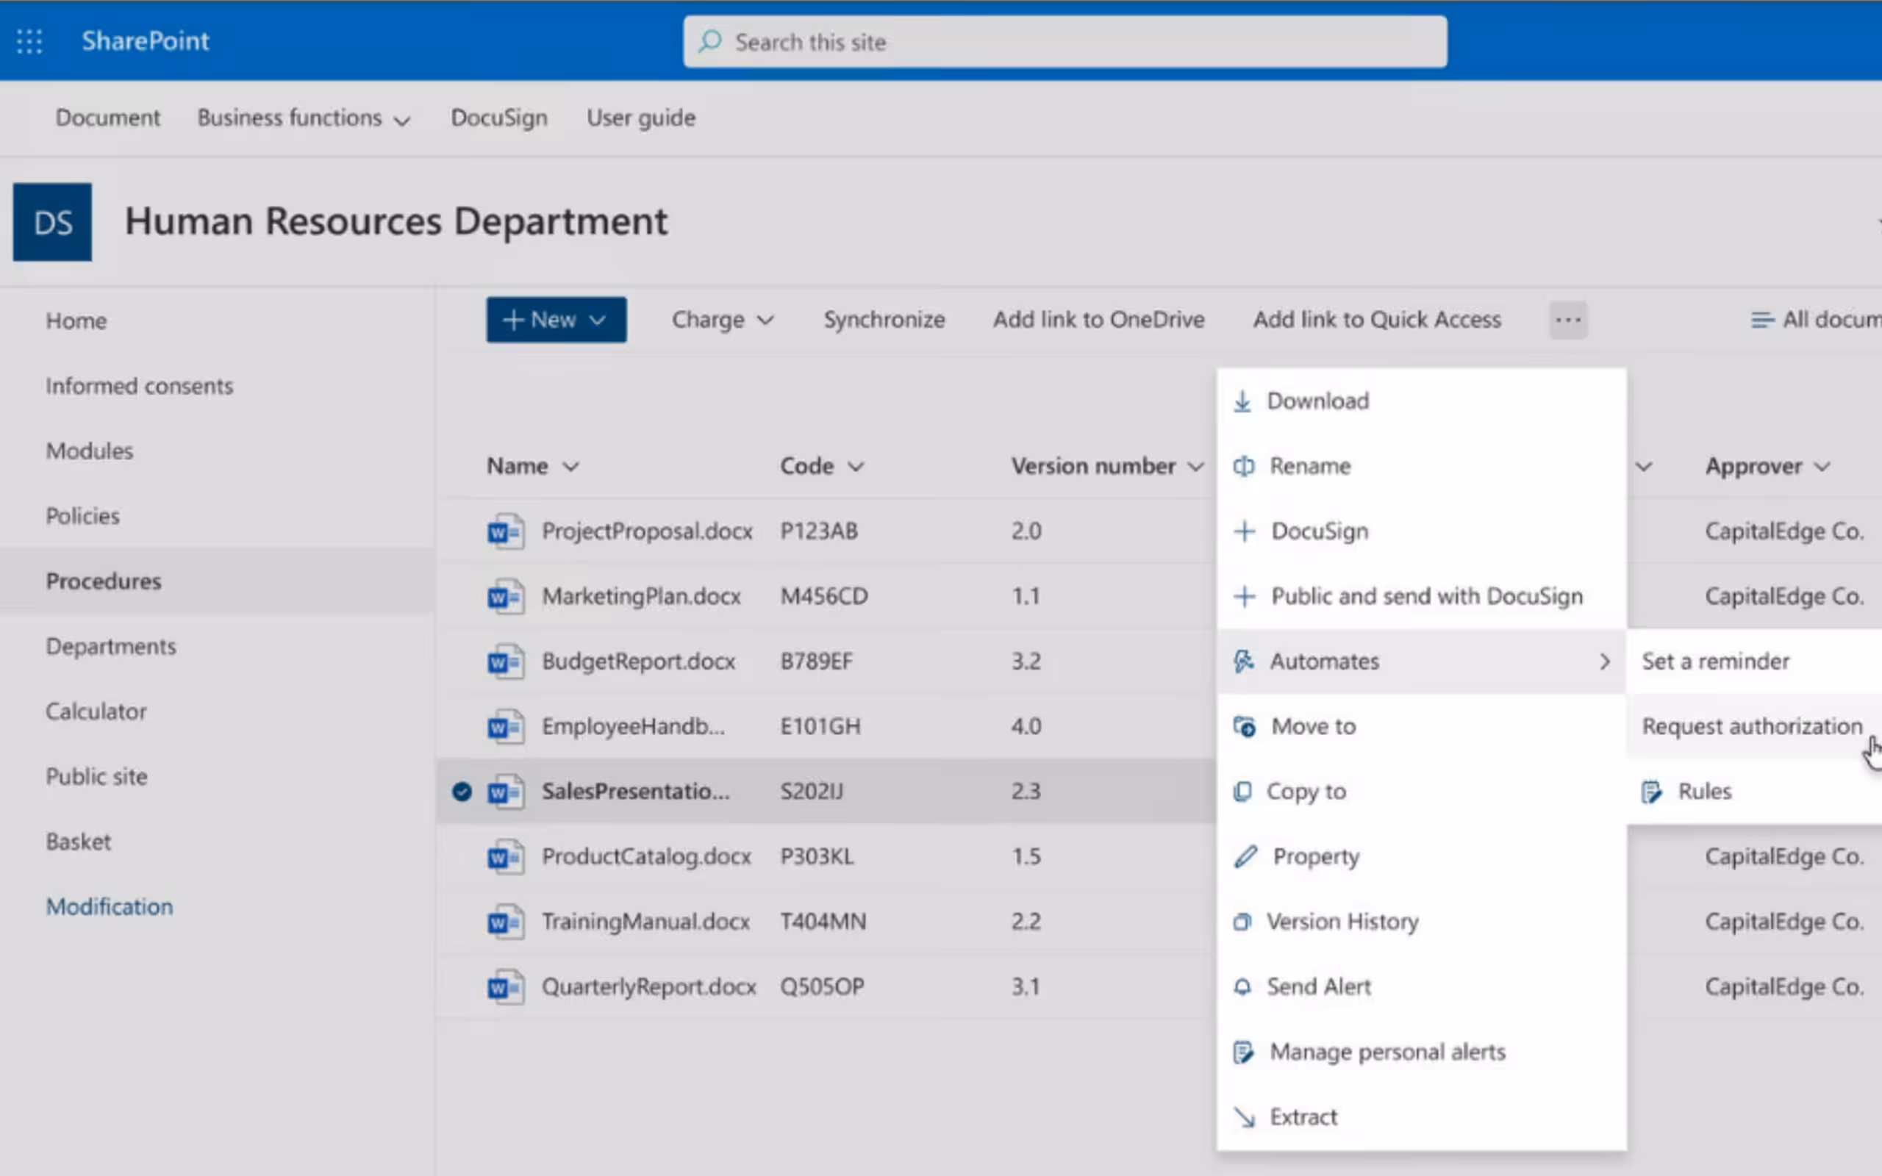Image resolution: width=1882 pixels, height=1176 pixels.
Task: Click the Word icon beside ProductCatalog.docx
Action: coord(506,856)
